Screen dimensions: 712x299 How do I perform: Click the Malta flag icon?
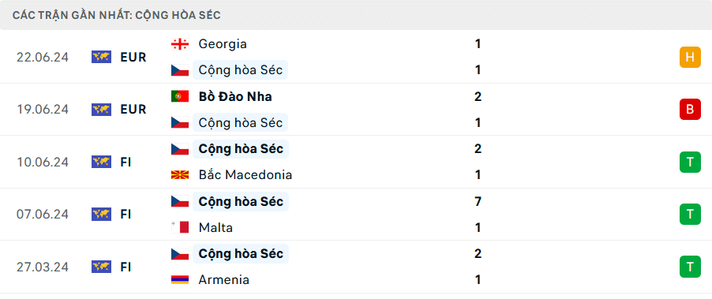pos(180,227)
